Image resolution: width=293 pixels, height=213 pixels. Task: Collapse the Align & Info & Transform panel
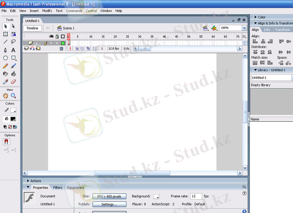click(255, 23)
